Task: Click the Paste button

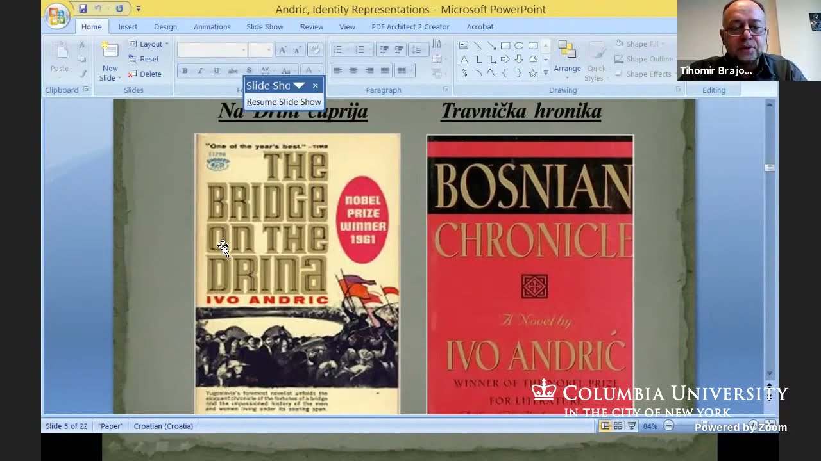Action: (60, 58)
